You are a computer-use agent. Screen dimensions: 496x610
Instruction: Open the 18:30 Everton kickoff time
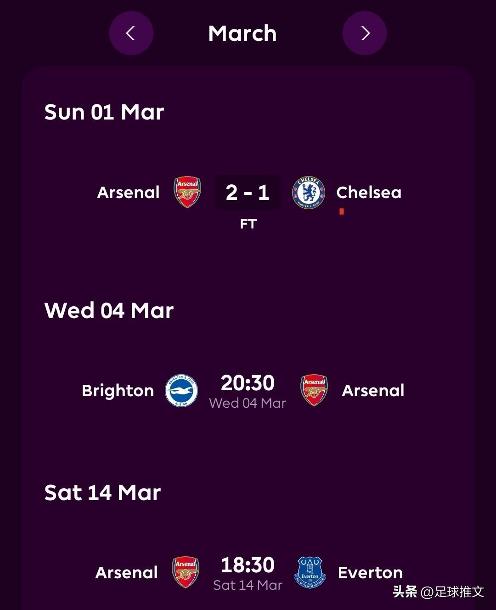[248, 565]
